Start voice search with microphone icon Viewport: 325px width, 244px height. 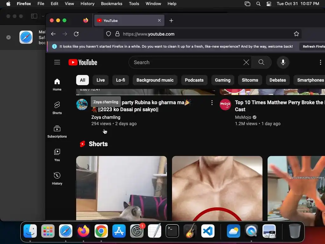coord(283,62)
